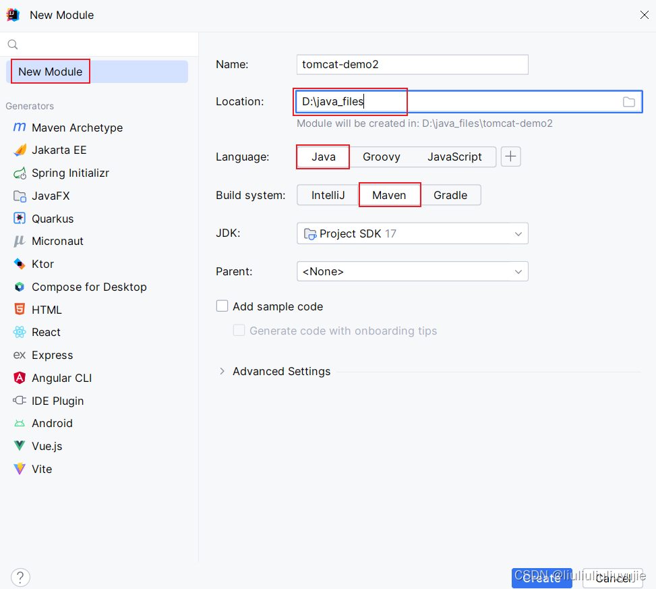Screen dimensions: 656x589
Task: Enable the Add sample code checkbox
Action: pos(222,306)
